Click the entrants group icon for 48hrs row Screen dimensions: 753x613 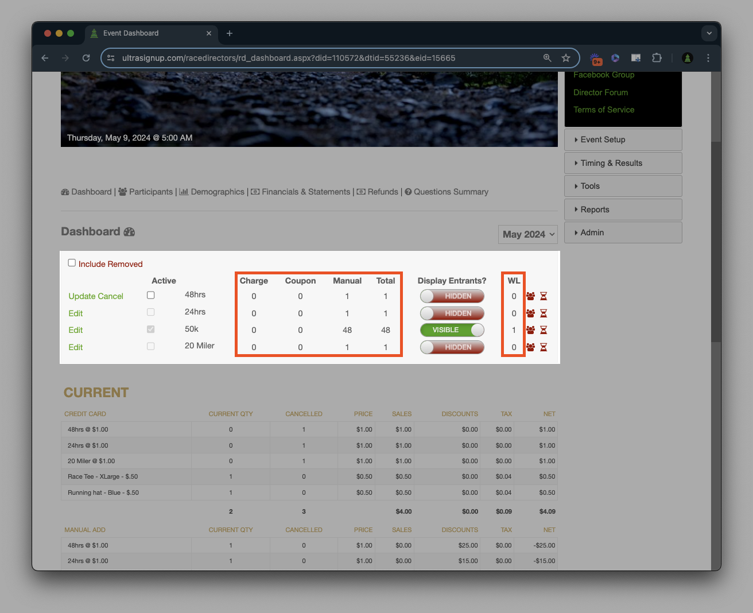tap(530, 296)
